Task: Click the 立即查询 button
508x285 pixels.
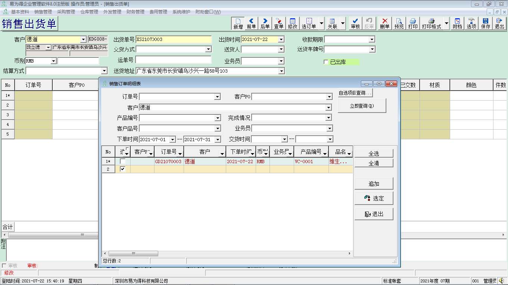Action: (362, 106)
